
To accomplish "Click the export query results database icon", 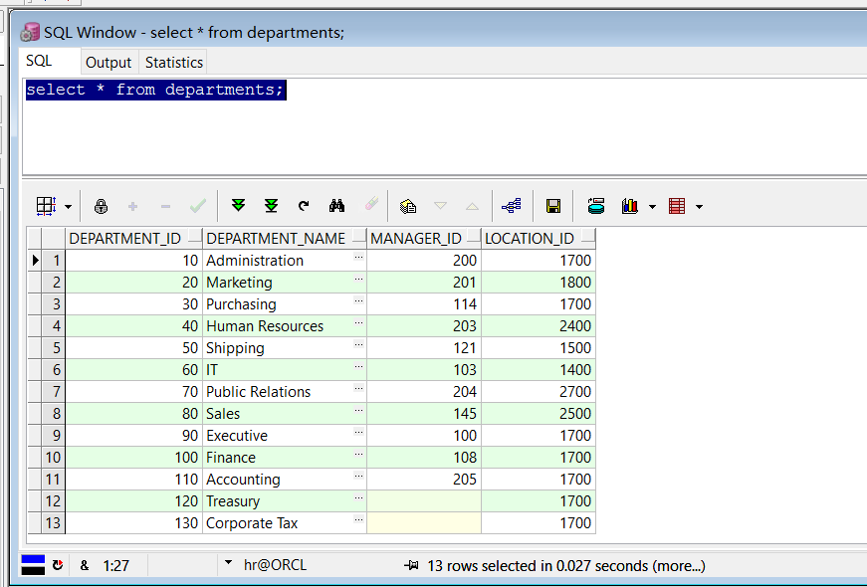I will click(596, 206).
